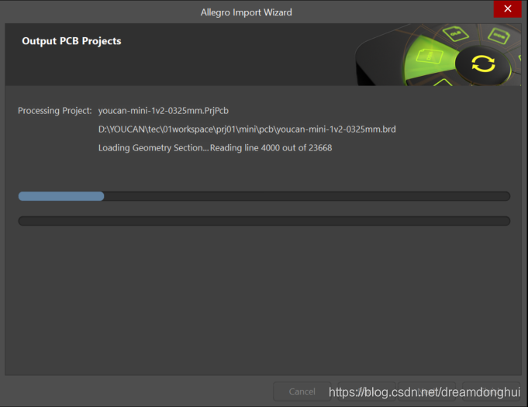
Task: Click the Allegro Import Wizard title text
Action: 246,12
